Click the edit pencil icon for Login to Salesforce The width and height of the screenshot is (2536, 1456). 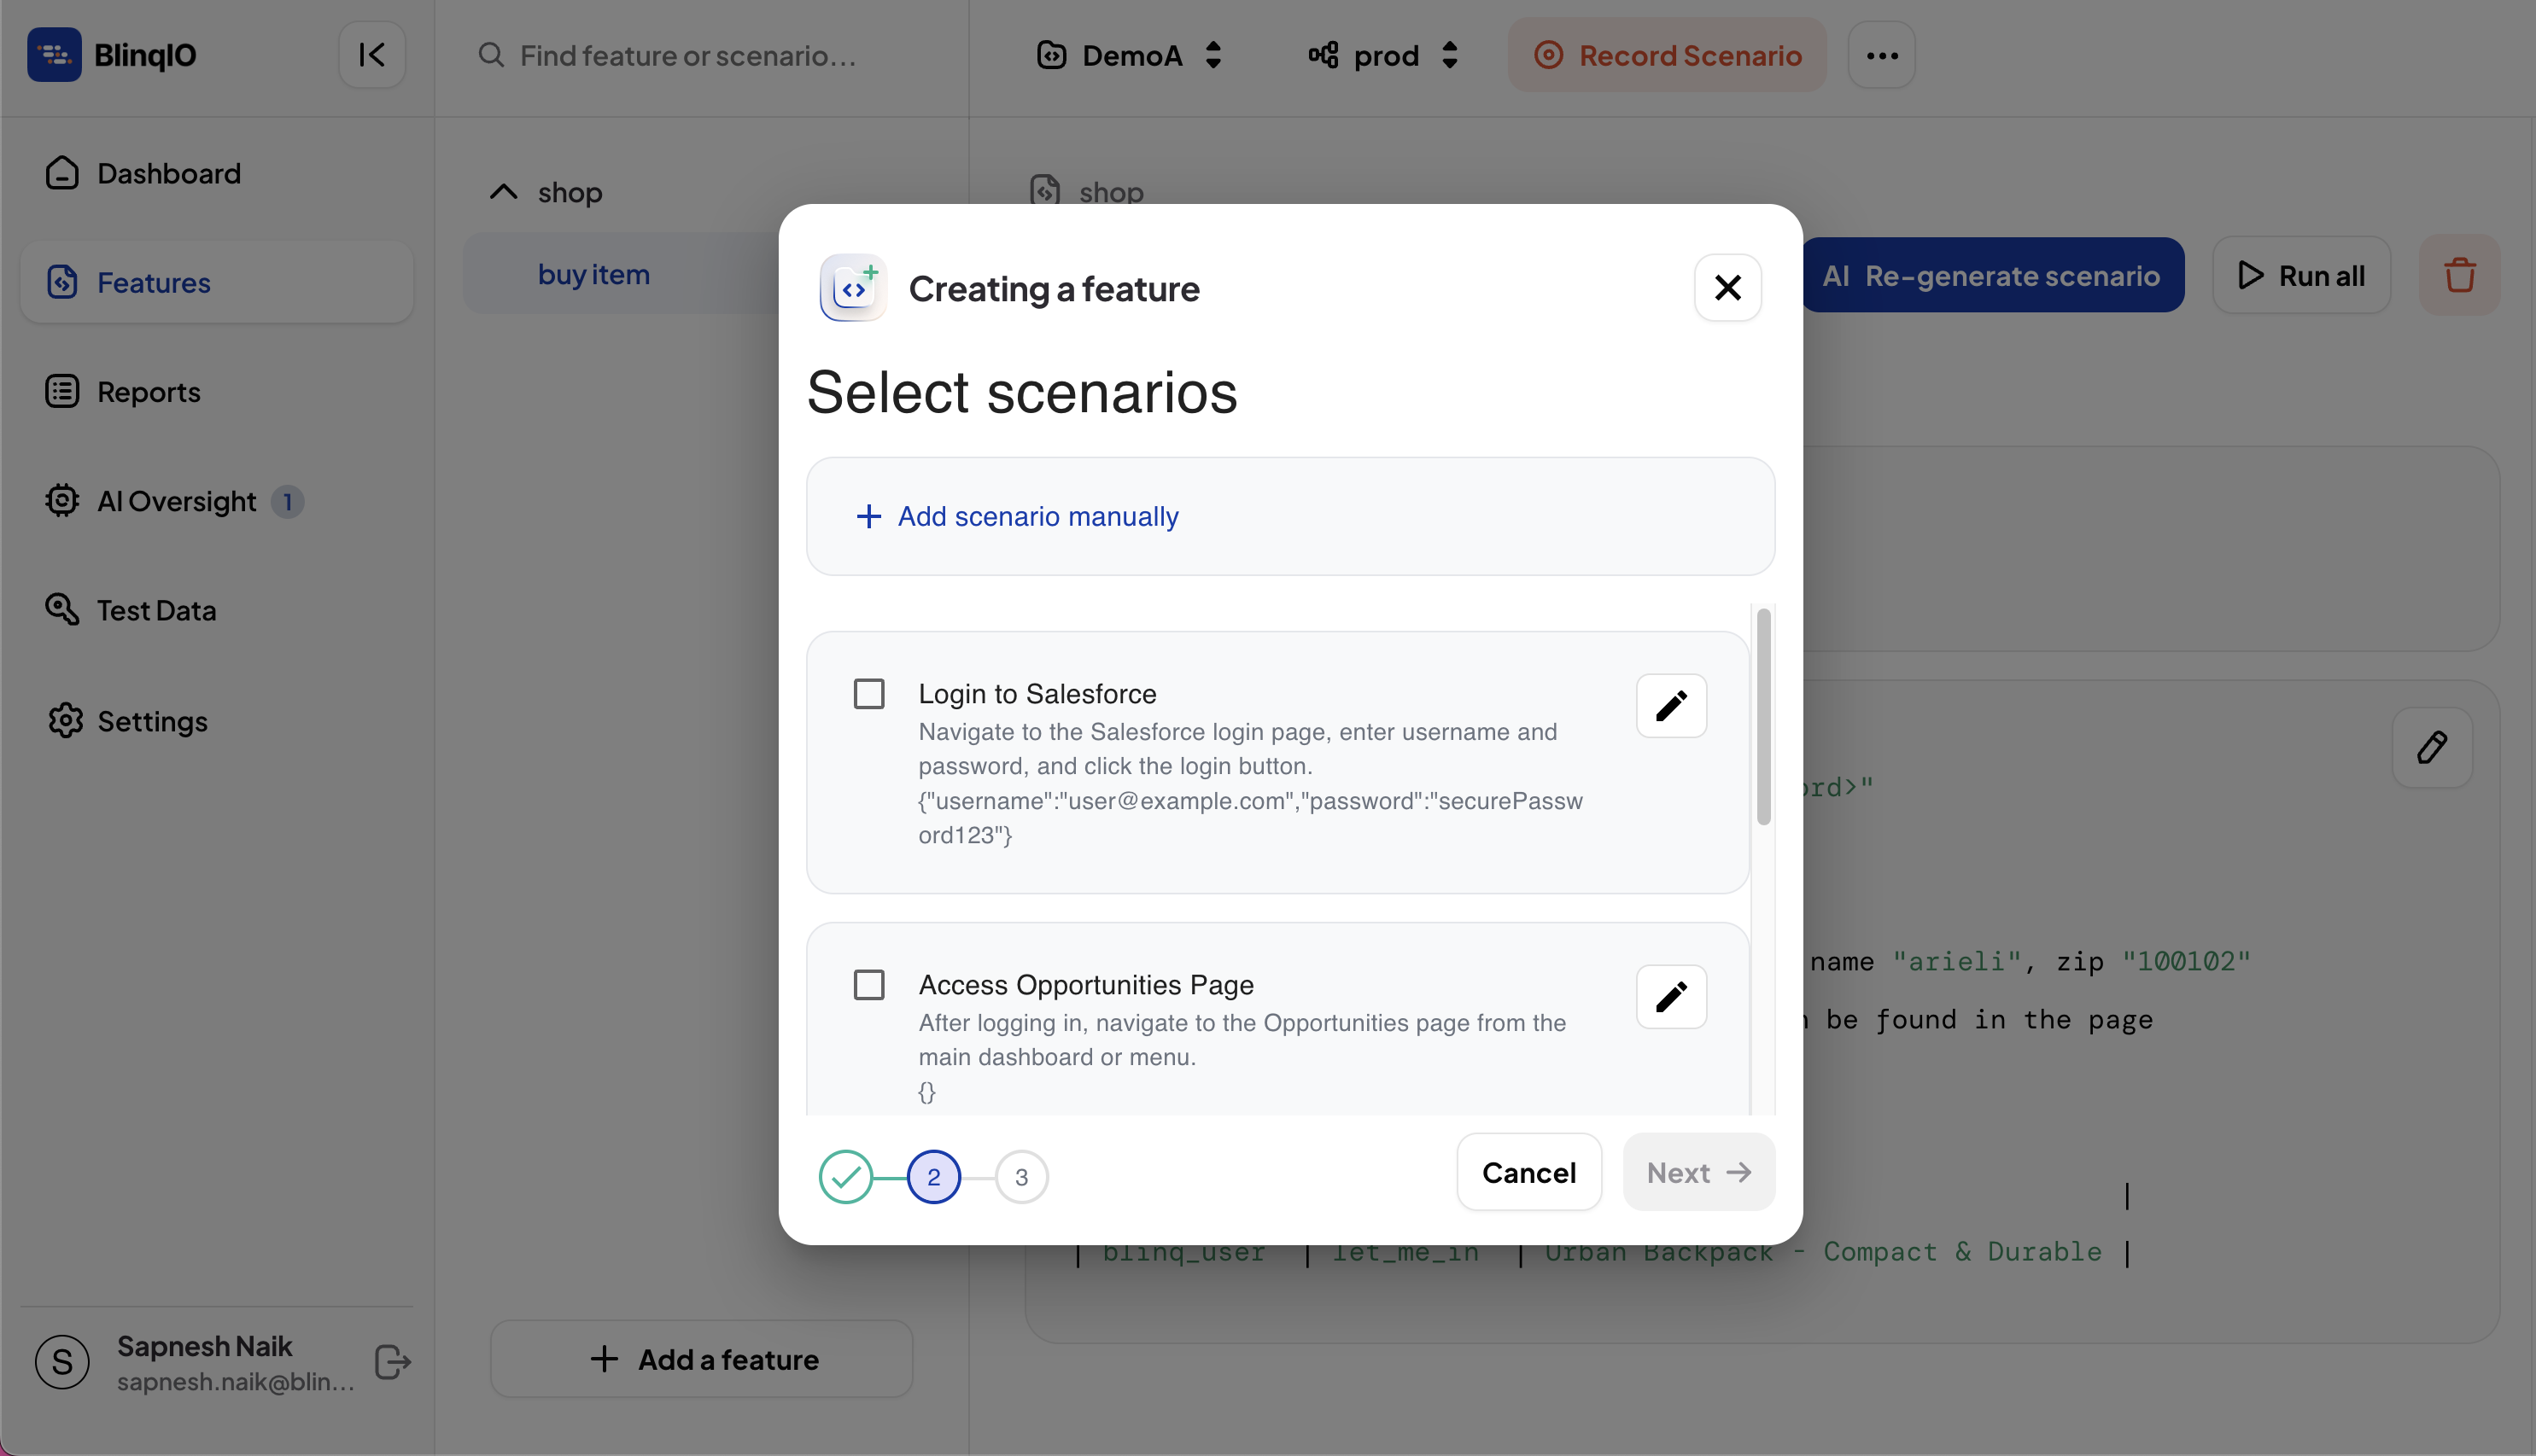pyautogui.click(x=1670, y=705)
